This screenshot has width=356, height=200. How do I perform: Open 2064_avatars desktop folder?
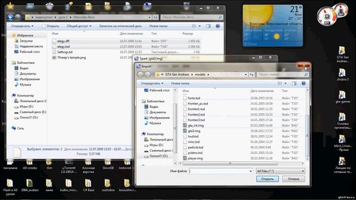pos(29,185)
